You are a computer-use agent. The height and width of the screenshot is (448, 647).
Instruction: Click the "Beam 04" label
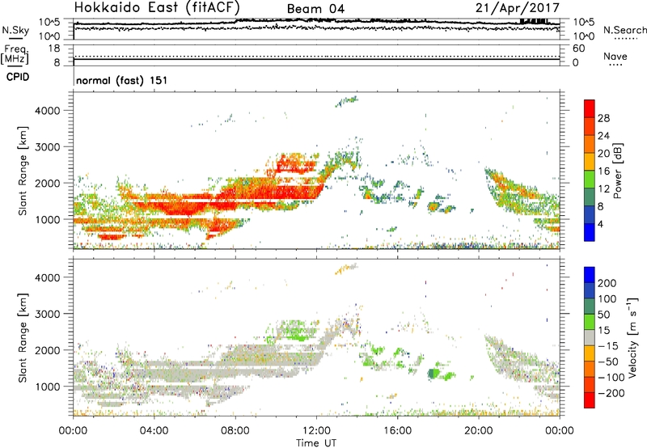point(315,9)
